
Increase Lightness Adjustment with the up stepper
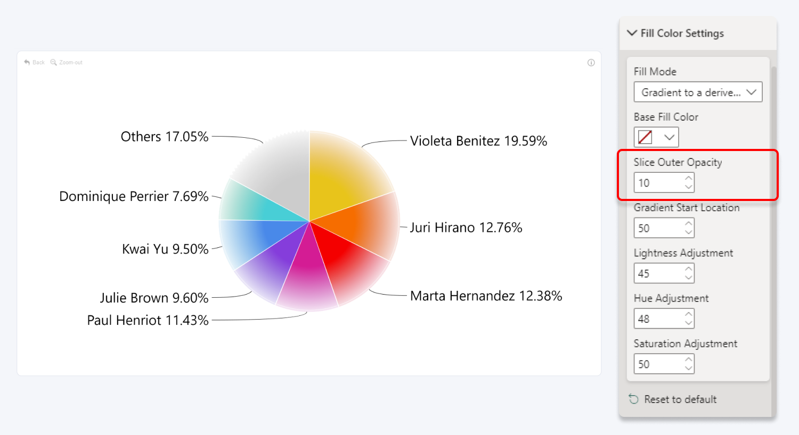pos(688,270)
